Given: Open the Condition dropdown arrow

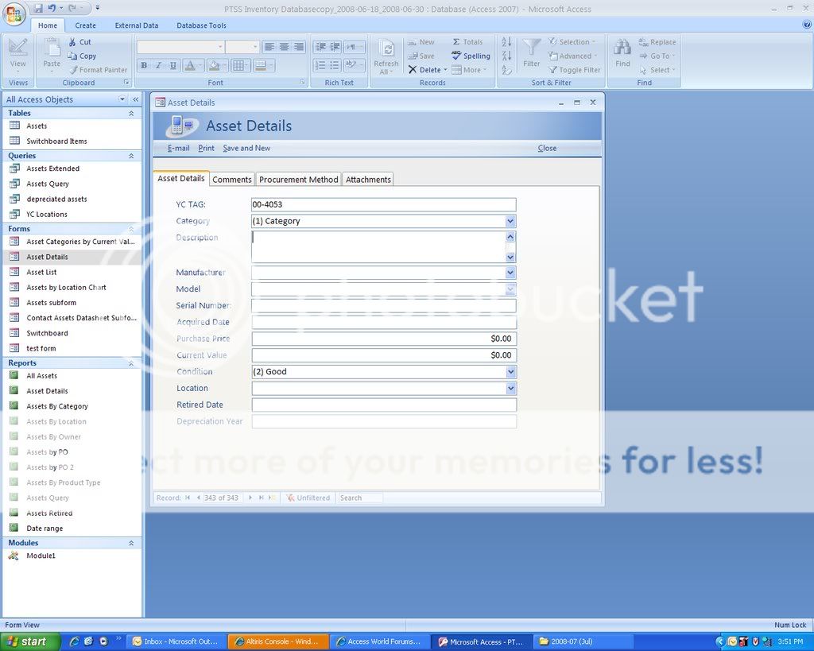Looking at the screenshot, I should click(511, 372).
